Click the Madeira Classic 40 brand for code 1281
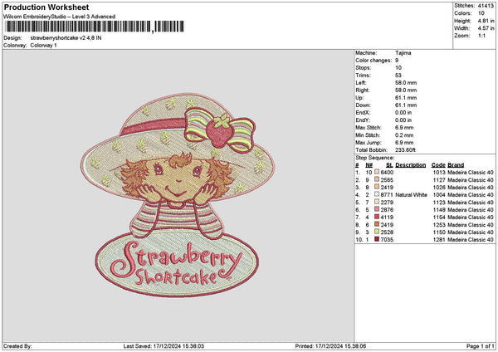 click(x=471, y=240)
